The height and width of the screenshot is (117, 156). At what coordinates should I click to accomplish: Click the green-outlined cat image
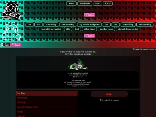(x=78, y=64)
